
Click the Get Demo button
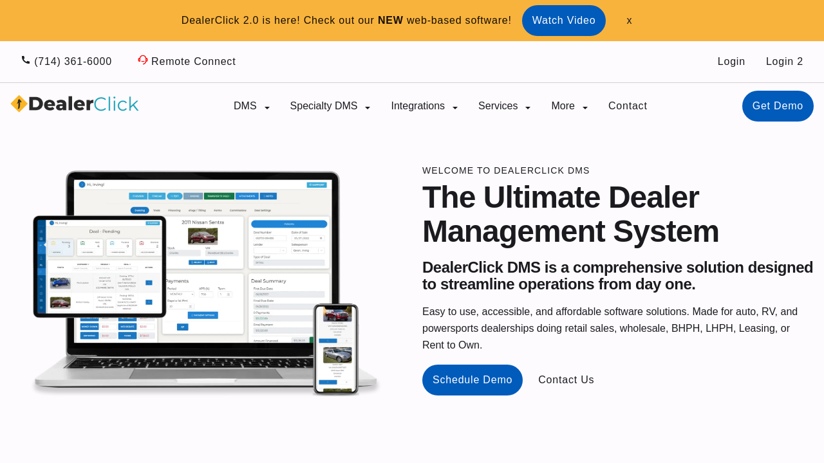778,105
